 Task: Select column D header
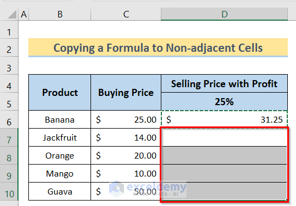coord(224,14)
